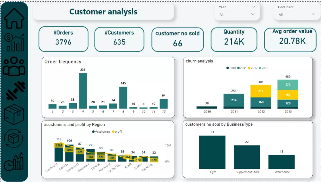
Task: Open the sales chart with dollar icon
Action: 14,42
